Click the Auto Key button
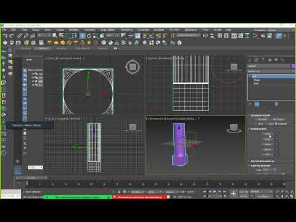The image size is (296, 222). (x=244, y=192)
